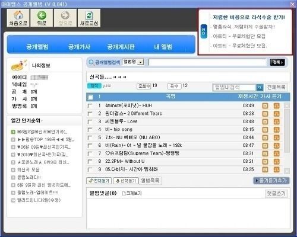
Task: Check the box for 4minute HUH
Action: pos(90,105)
